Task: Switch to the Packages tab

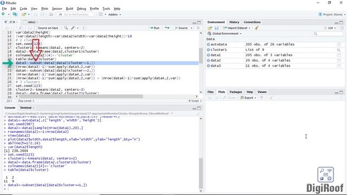Action: click(x=236, y=92)
